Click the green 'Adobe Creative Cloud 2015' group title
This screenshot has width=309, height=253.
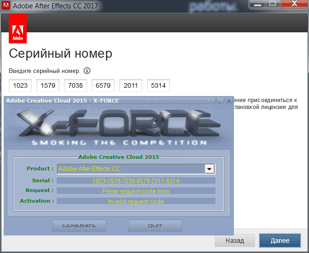click(119, 157)
